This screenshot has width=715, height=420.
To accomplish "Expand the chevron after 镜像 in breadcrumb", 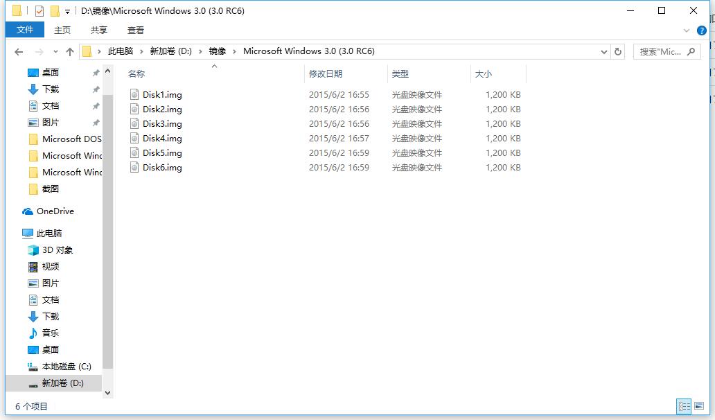I will tap(234, 51).
